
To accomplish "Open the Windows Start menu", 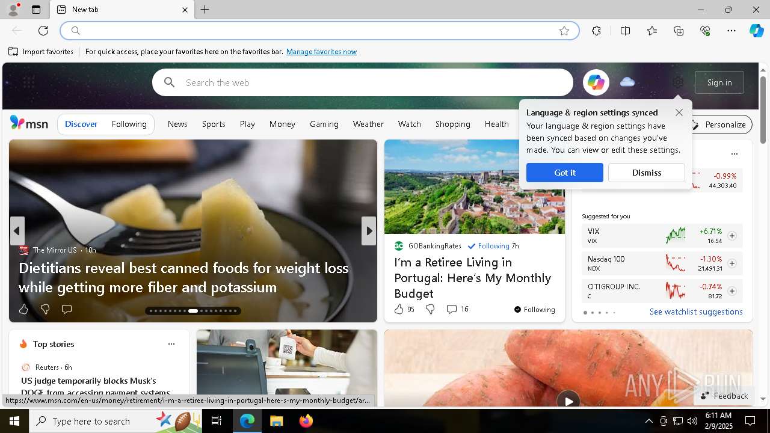I will (14, 421).
